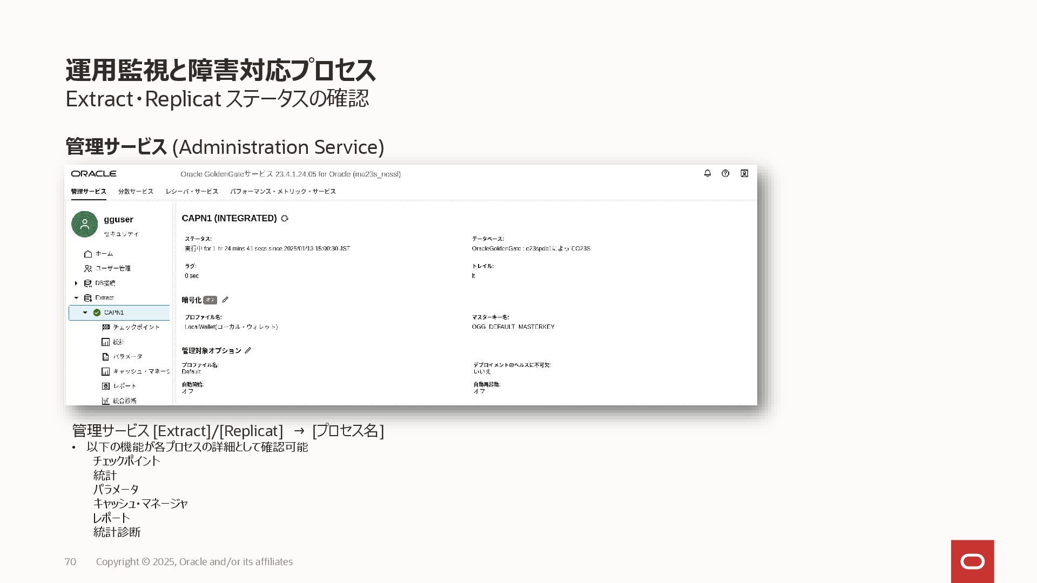The height and width of the screenshot is (583, 1037).
Task: Collapse the CAPN1 node arrow
Action: click(85, 313)
